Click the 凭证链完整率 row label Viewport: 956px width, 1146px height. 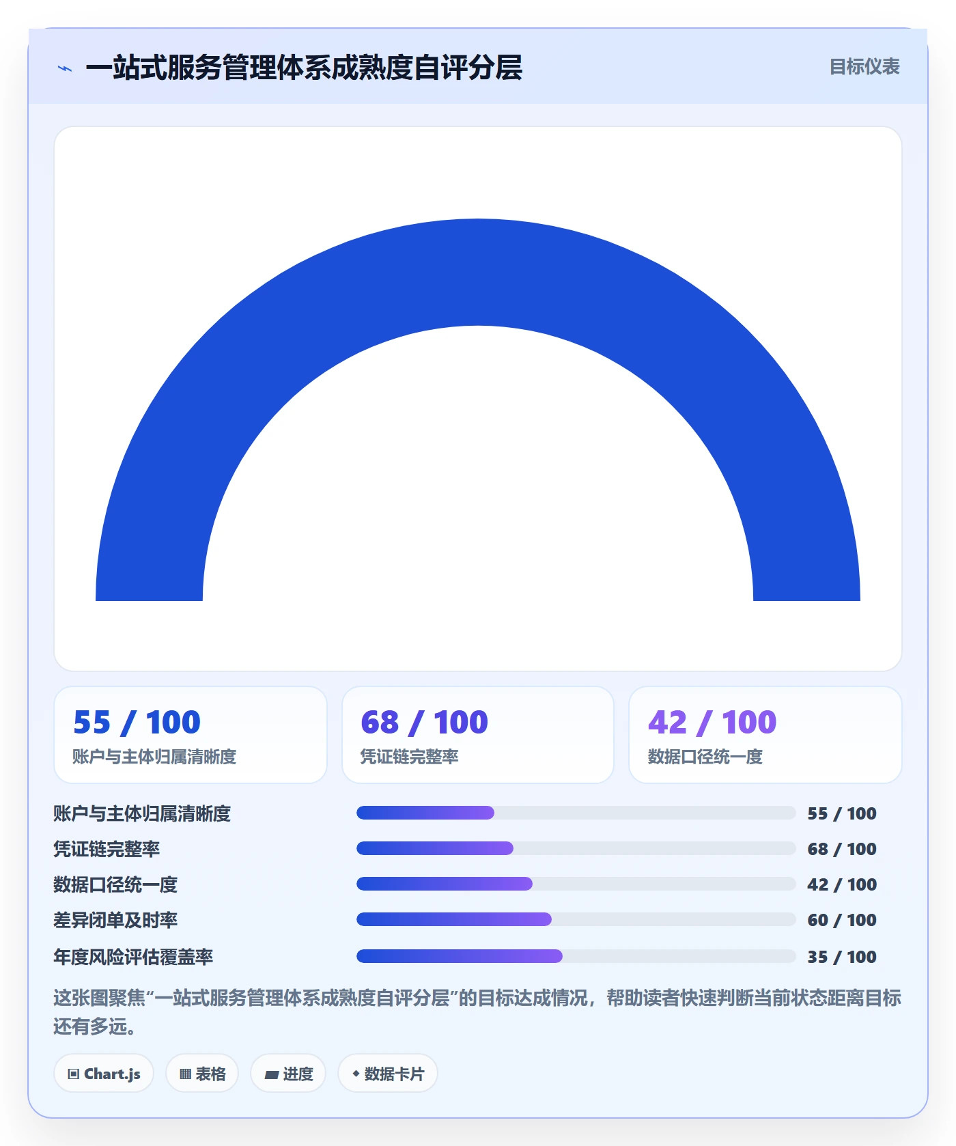point(107,849)
